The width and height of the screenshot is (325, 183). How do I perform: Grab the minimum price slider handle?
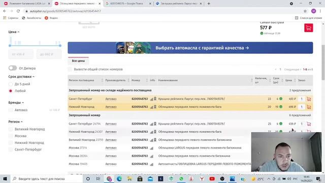pyautogui.click(x=10, y=45)
